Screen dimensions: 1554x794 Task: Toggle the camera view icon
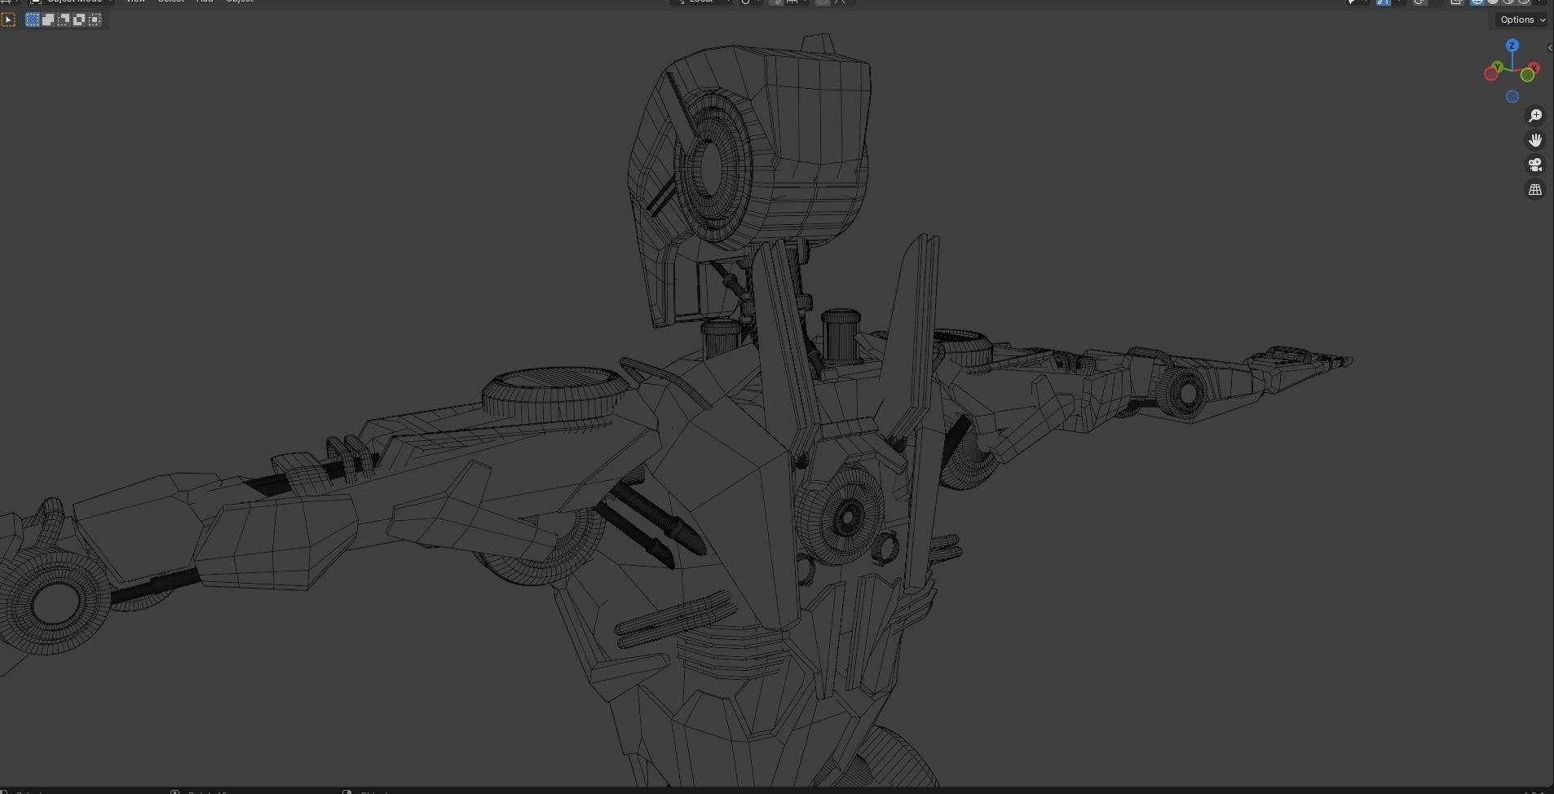point(1535,165)
